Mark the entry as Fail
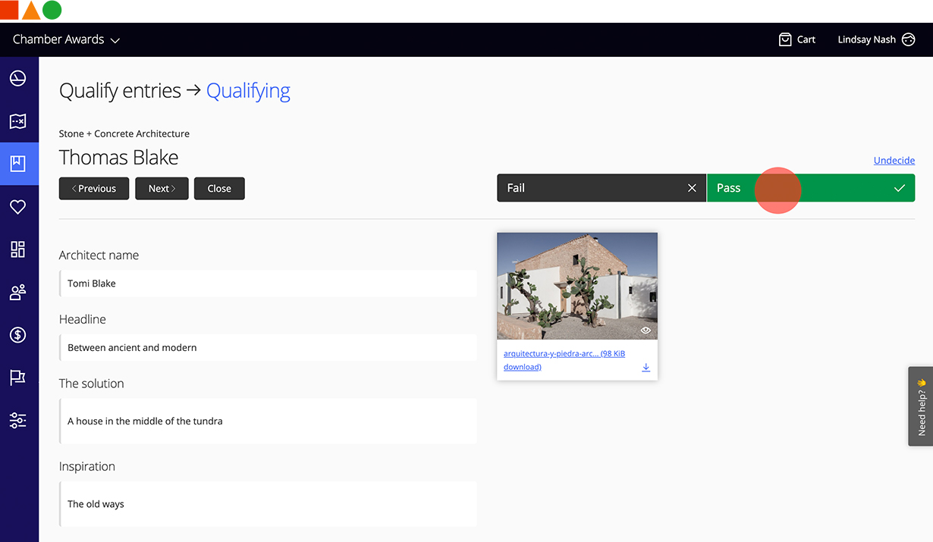The image size is (933, 542). point(601,188)
